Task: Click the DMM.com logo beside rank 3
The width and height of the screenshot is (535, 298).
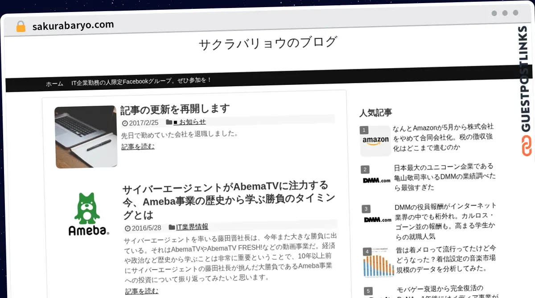Action: pyautogui.click(x=377, y=219)
